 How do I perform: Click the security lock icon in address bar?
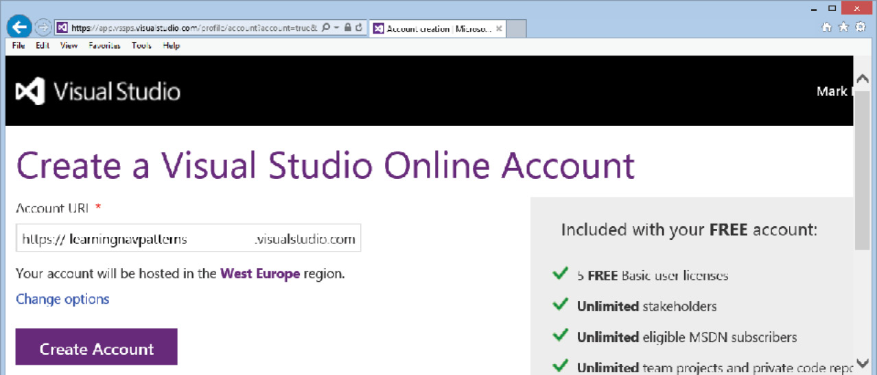point(348,28)
